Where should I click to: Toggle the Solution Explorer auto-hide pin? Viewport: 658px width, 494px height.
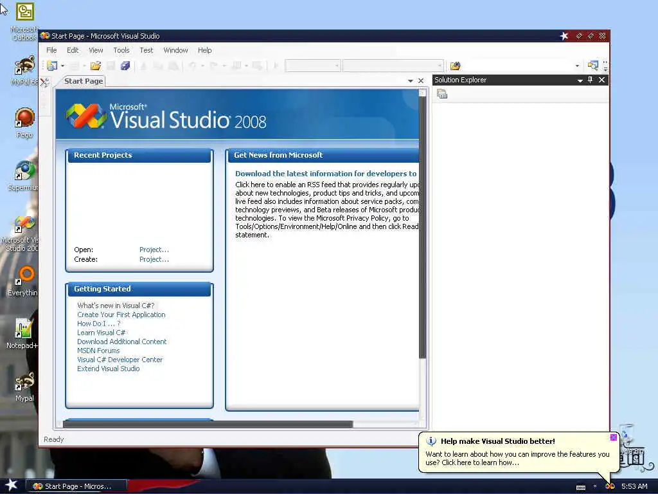click(590, 80)
